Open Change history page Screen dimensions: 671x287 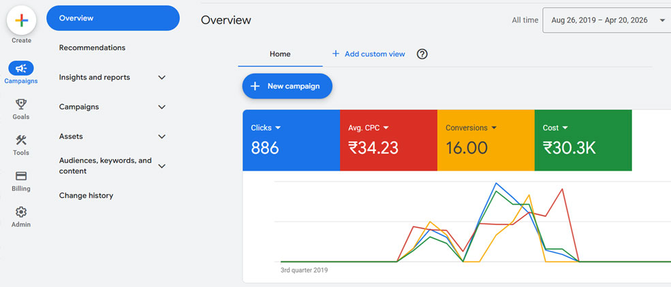point(86,195)
